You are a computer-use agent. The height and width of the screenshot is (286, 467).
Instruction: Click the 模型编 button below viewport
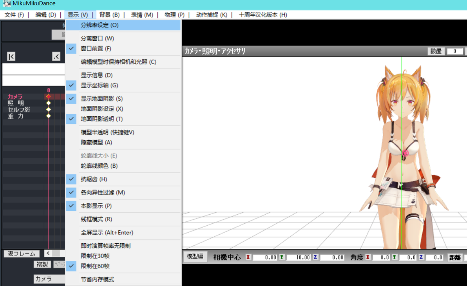pyautogui.click(x=195, y=257)
